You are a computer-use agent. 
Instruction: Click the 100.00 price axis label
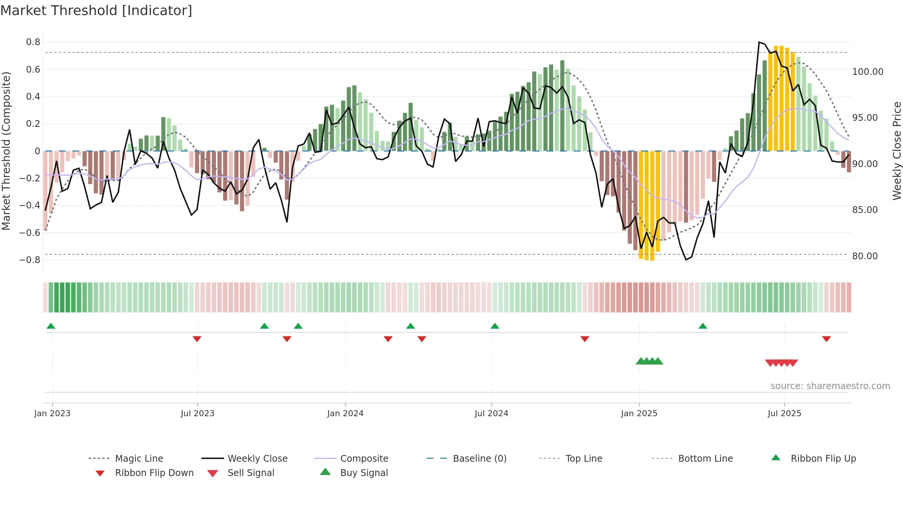point(868,72)
